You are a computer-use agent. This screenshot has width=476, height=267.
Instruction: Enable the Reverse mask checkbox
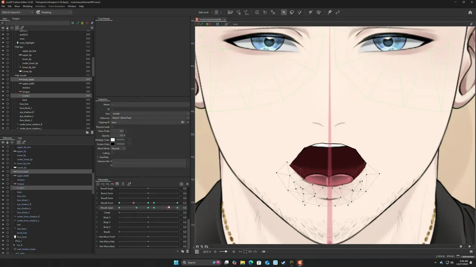point(112,127)
